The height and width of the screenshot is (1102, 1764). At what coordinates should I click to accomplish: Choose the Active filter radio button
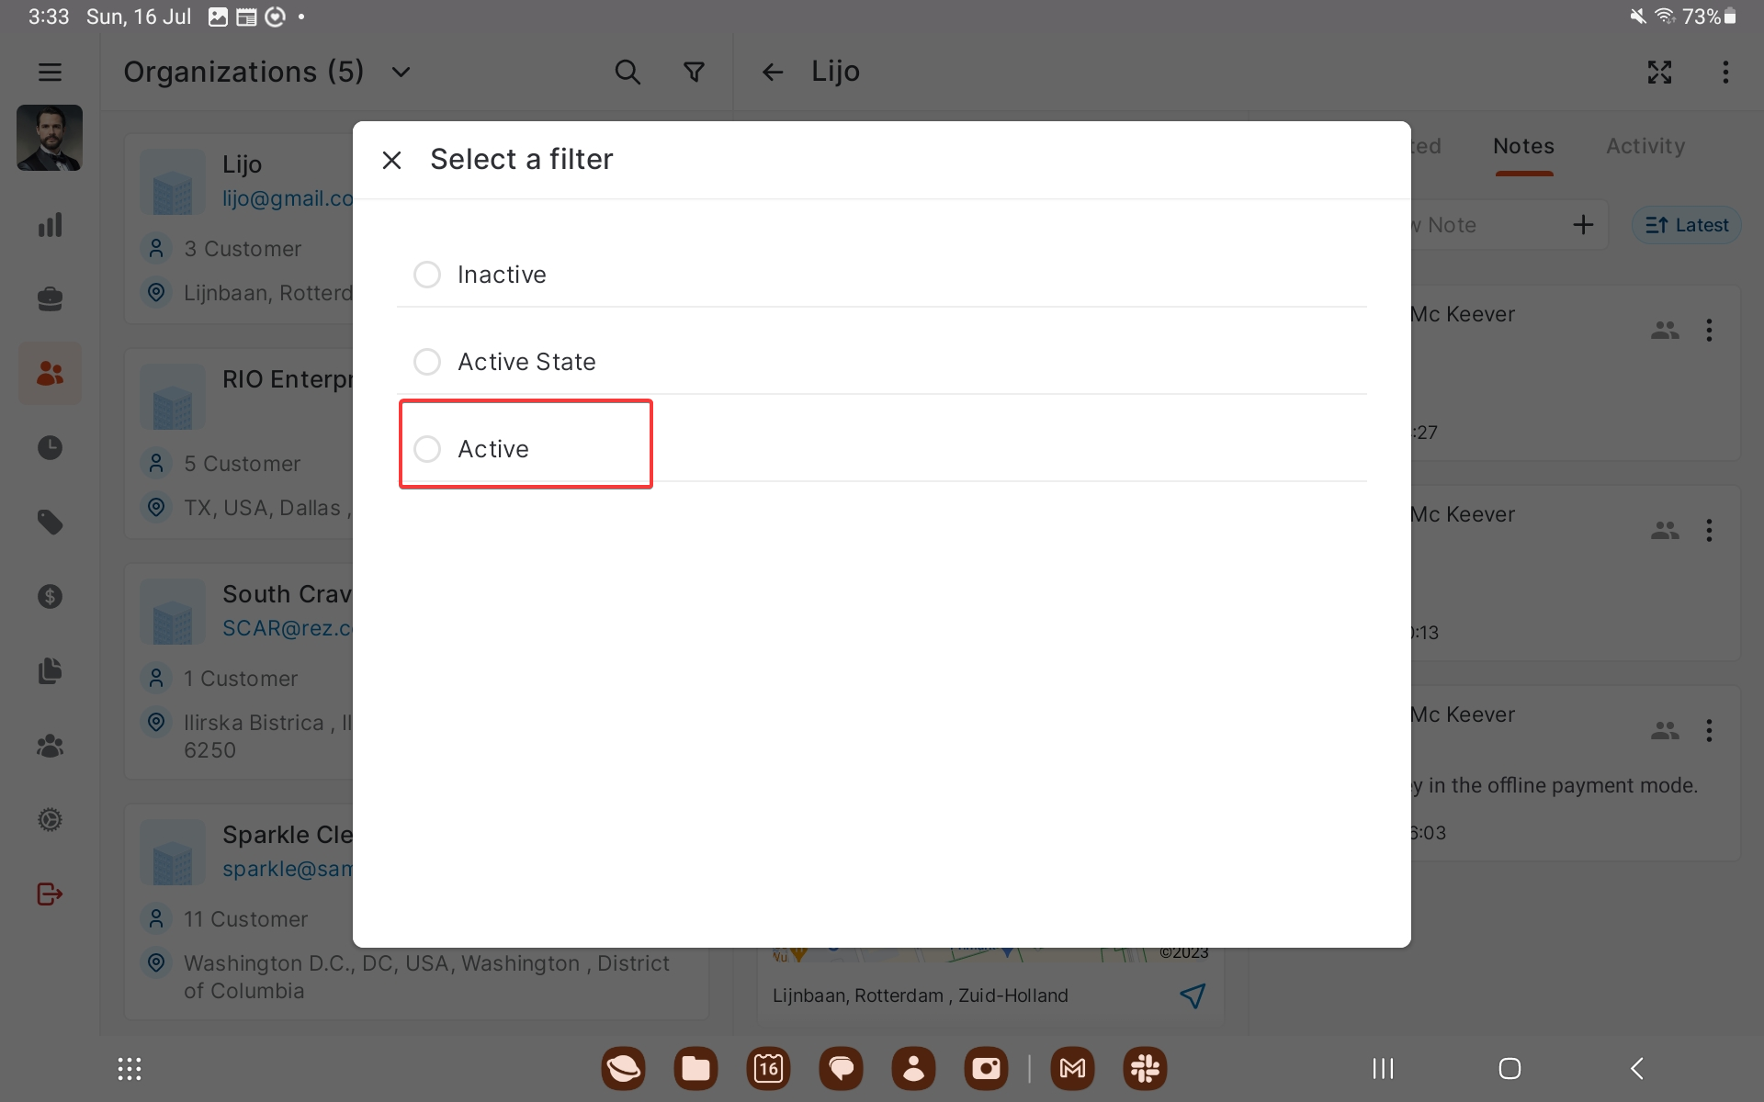pos(427,449)
